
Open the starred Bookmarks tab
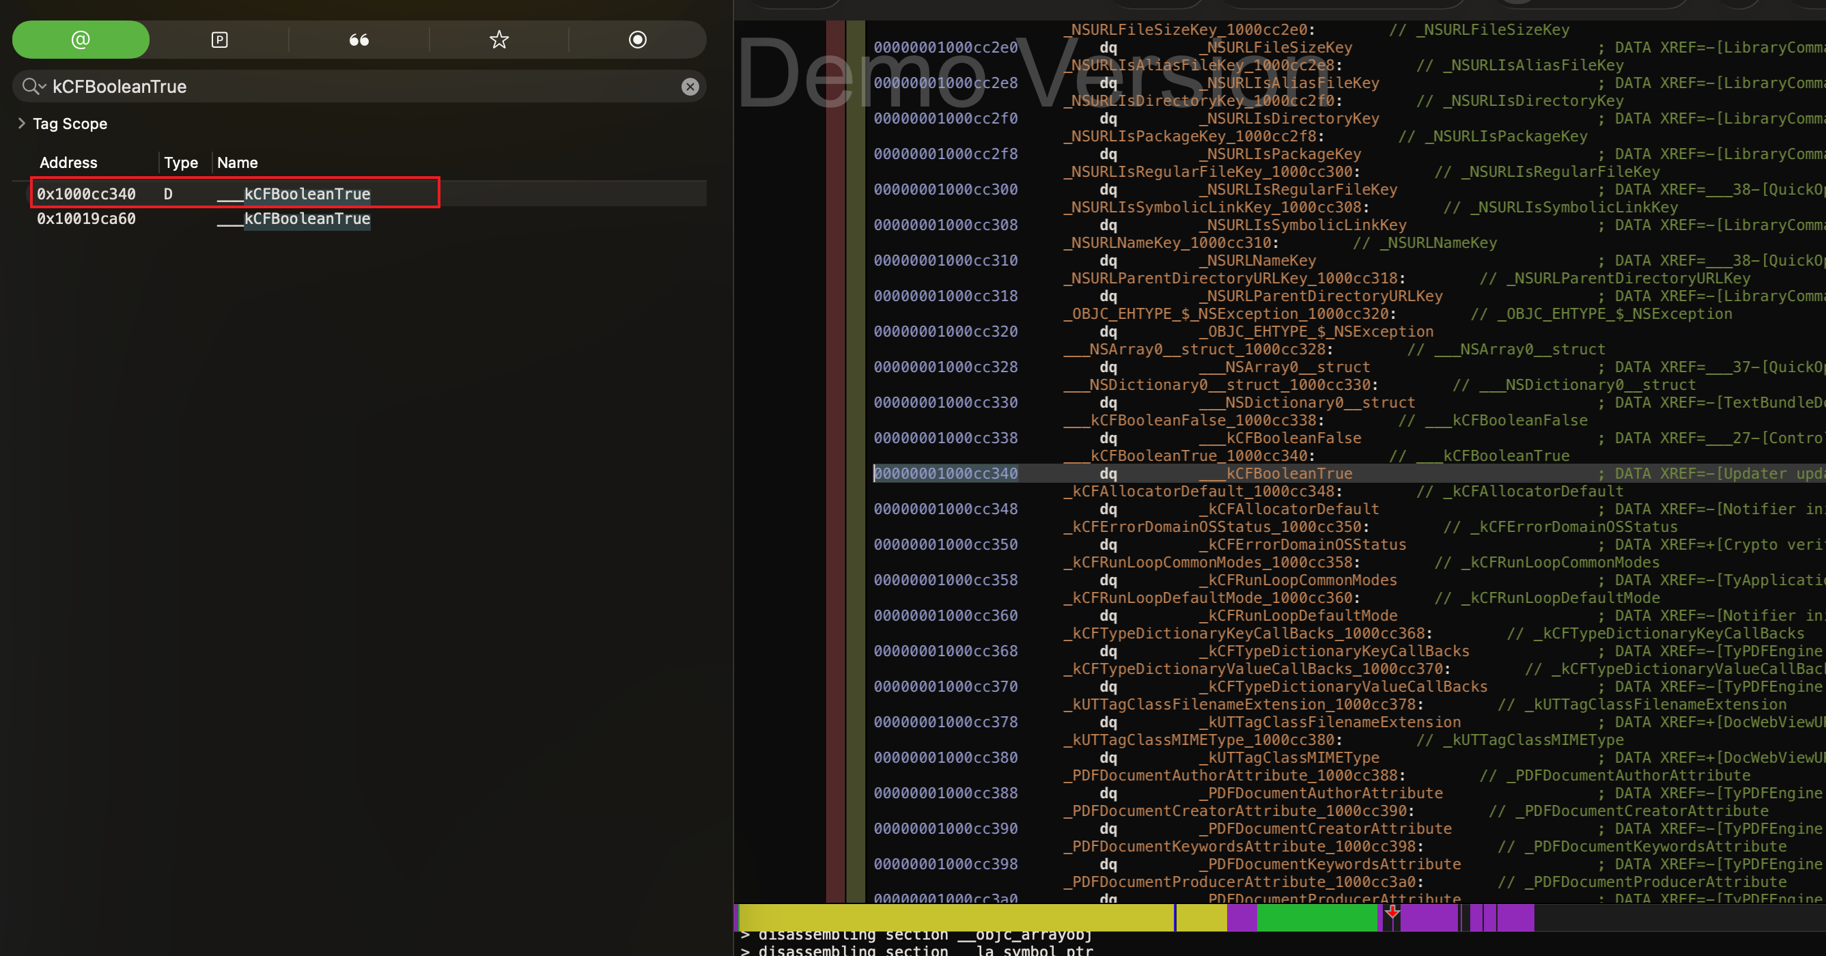499,40
